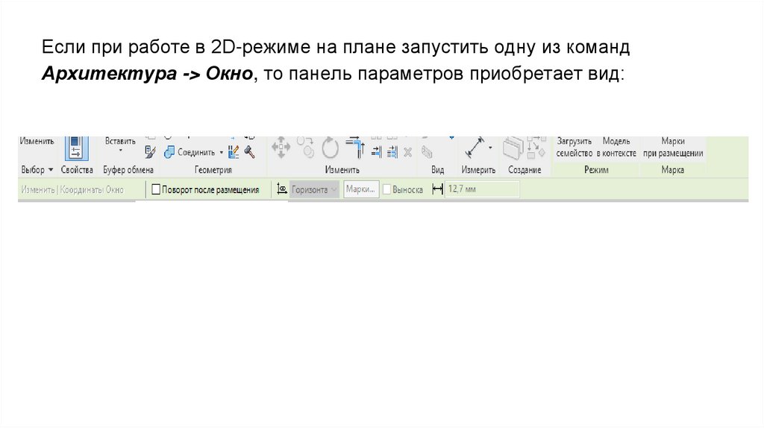The height and width of the screenshot is (428, 764).
Task: Toggle the 'Выноска' leader checkbox
Action: click(387, 190)
